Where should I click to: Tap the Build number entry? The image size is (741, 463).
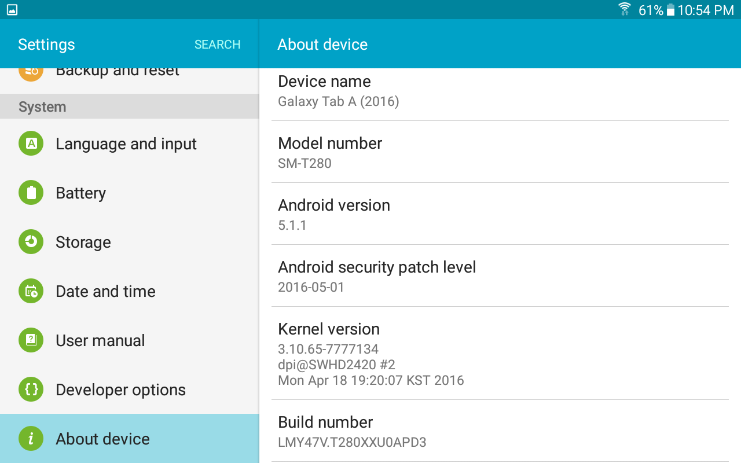pos(500,431)
